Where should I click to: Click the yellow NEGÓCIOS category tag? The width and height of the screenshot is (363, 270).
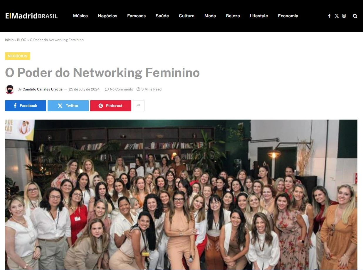[18, 56]
